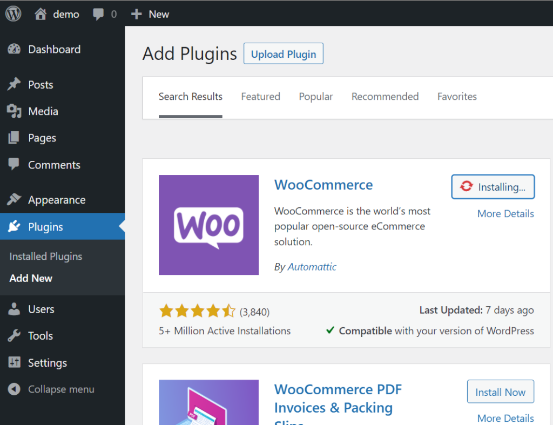Select Add New submenu item
553x425 pixels.
click(31, 278)
